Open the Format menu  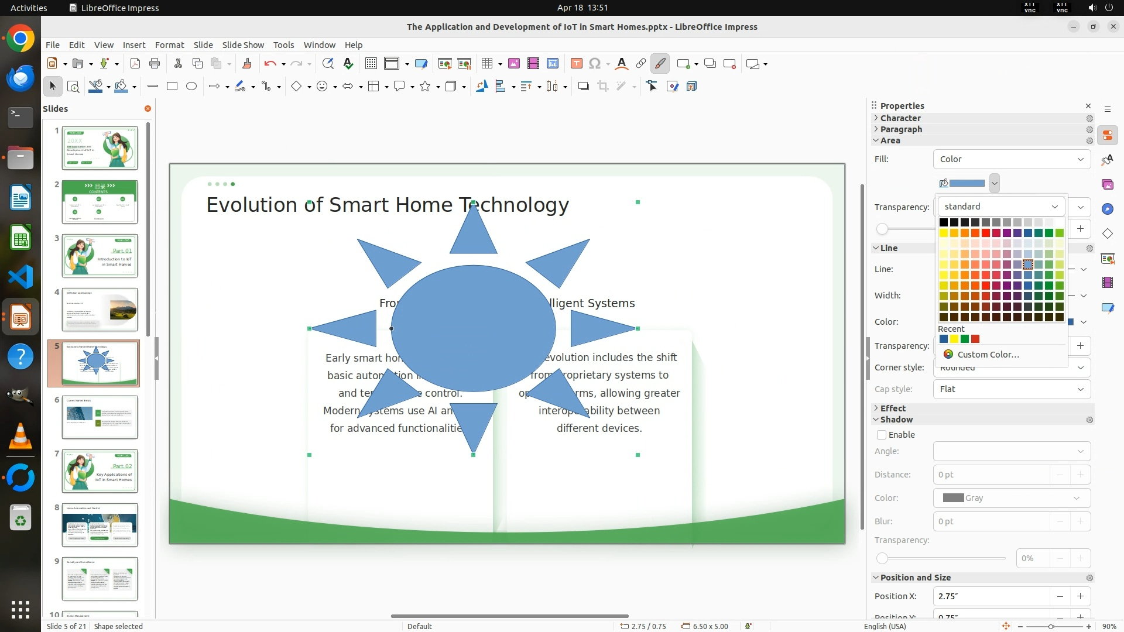point(169,45)
